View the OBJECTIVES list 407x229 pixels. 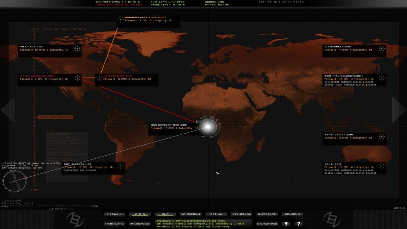click(x=267, y=224)
